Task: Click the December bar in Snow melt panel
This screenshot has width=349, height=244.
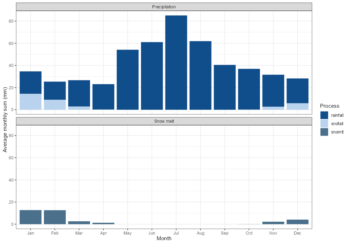Action: point(298,222)
